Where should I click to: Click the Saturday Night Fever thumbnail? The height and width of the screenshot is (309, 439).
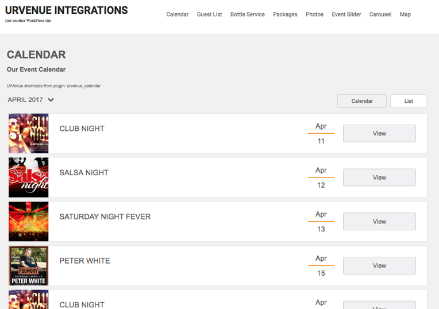[x=29, y=222]
